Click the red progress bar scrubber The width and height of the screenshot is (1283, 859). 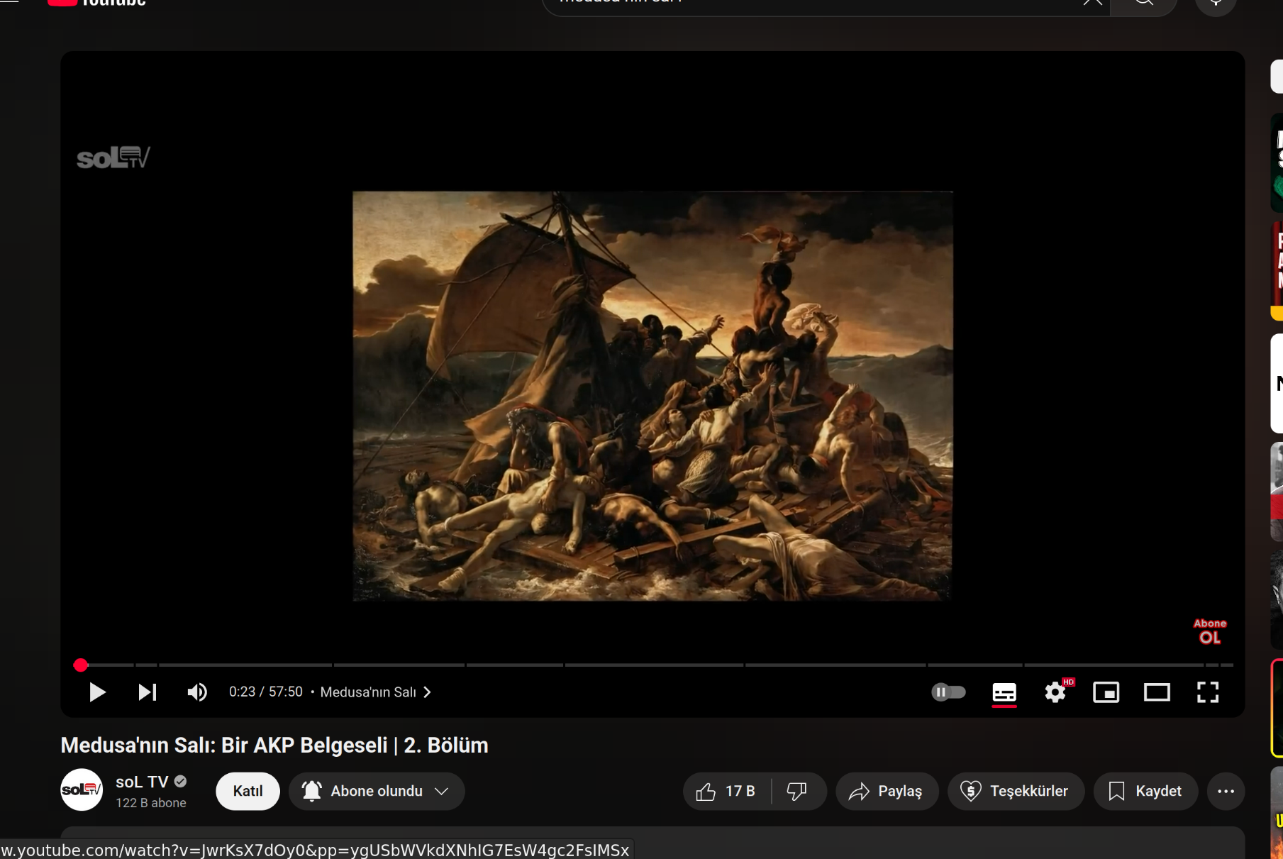click(81, 665)
